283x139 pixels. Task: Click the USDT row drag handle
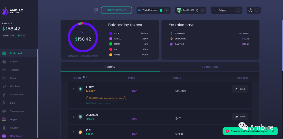point(74,89)
